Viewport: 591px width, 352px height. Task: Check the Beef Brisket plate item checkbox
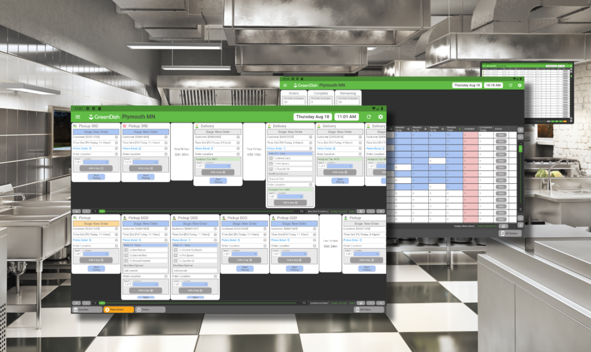pos(125,249)
